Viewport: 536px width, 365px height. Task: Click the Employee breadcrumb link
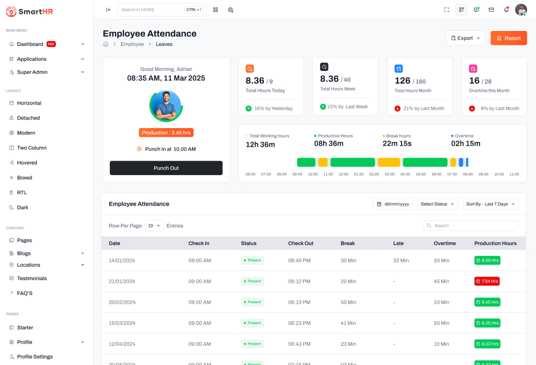[132, 44]
